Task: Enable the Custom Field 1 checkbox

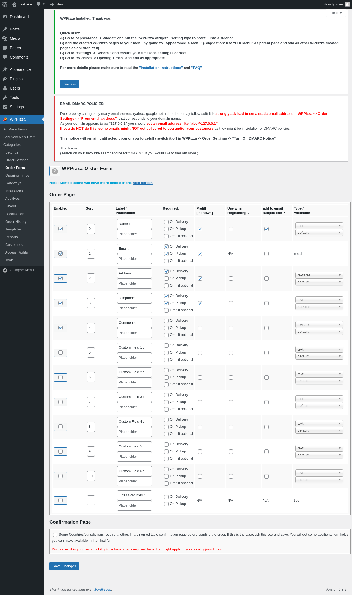Action: point(61,352)
